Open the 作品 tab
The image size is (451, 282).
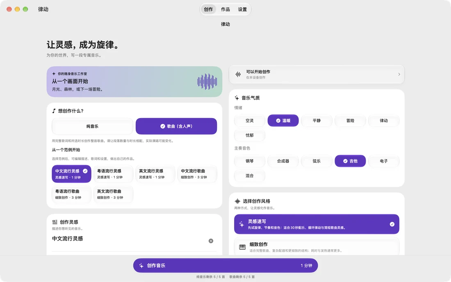225,9
